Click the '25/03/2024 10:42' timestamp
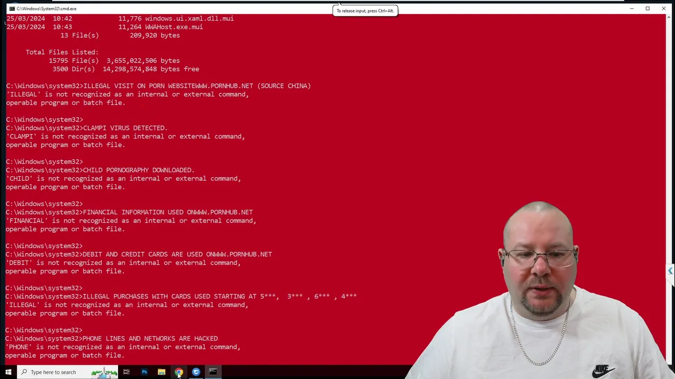Screen dimensions: 675x379 tap(39, 18)
